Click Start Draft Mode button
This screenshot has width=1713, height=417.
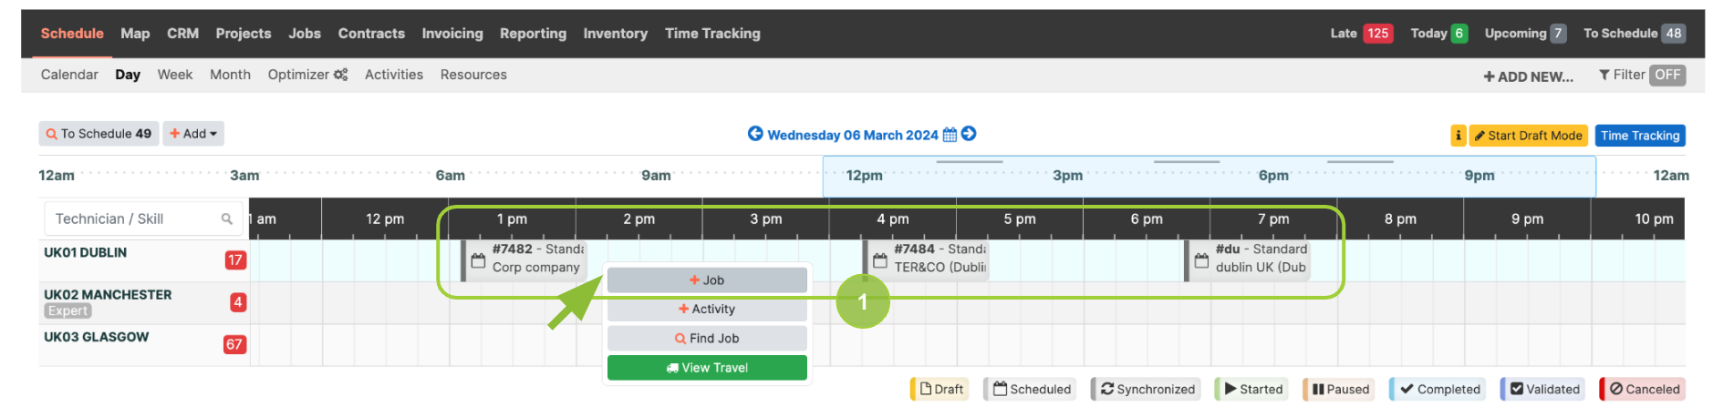tap(1529, 136)
